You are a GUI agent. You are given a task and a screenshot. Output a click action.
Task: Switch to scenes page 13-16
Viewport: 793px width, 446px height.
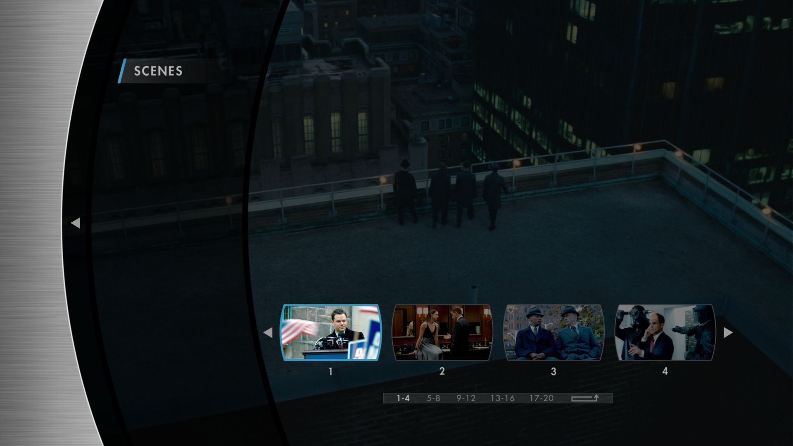coord(502,398)
